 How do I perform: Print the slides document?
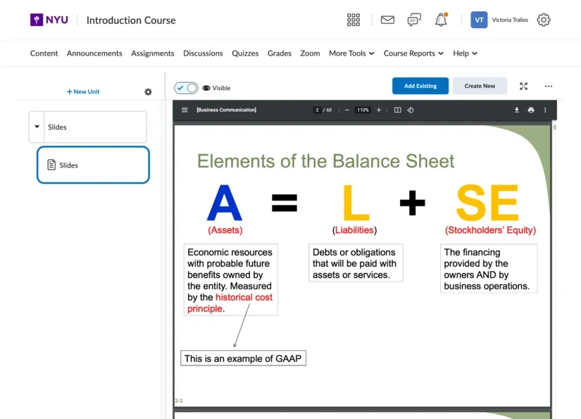tap(531, 110)
